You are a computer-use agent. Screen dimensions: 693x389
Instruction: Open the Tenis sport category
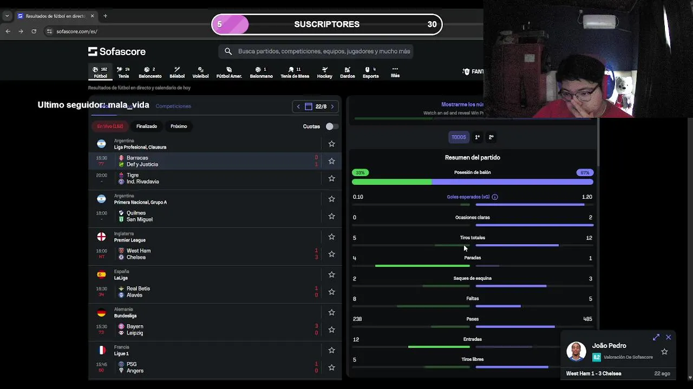pos(123,72)
